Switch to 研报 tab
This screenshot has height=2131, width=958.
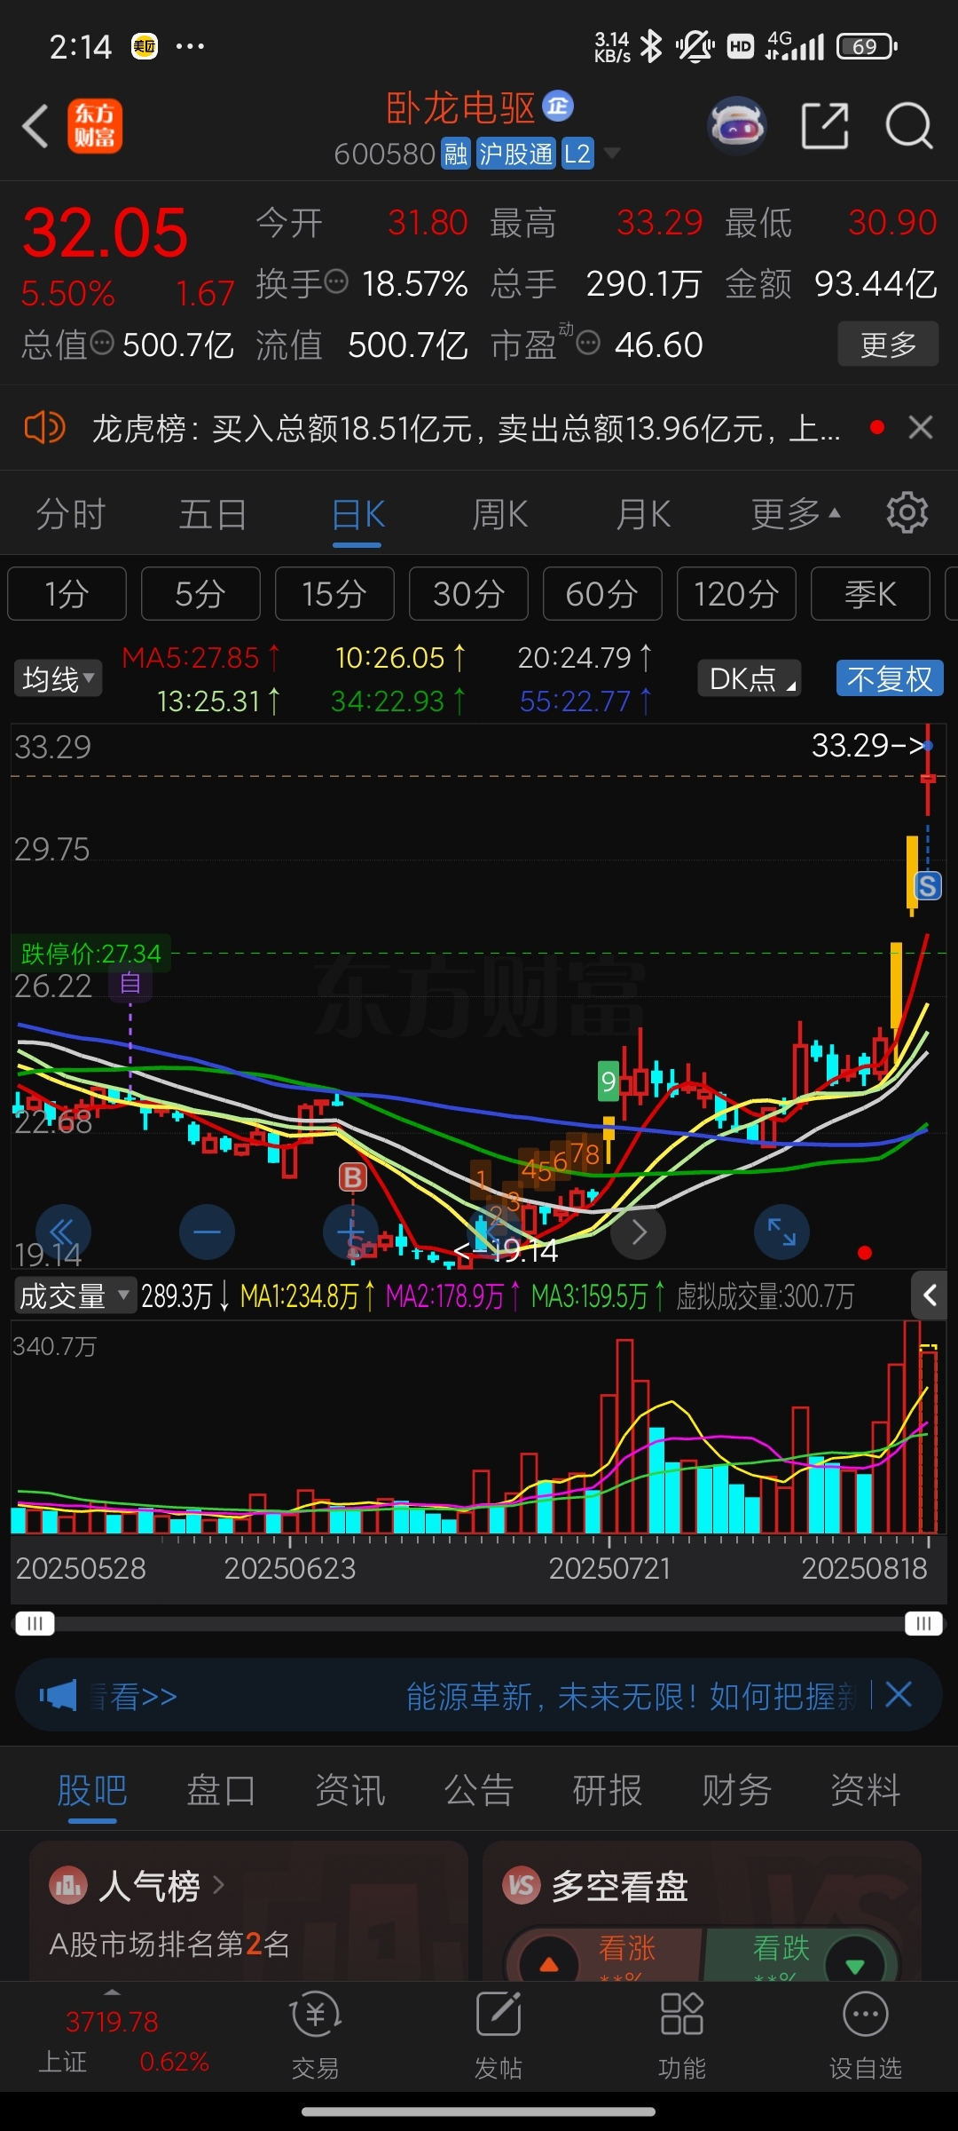pos(608,1790)
